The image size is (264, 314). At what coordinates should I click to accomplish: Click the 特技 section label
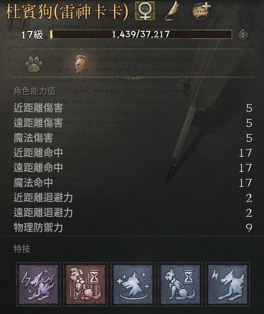(22, 249)
